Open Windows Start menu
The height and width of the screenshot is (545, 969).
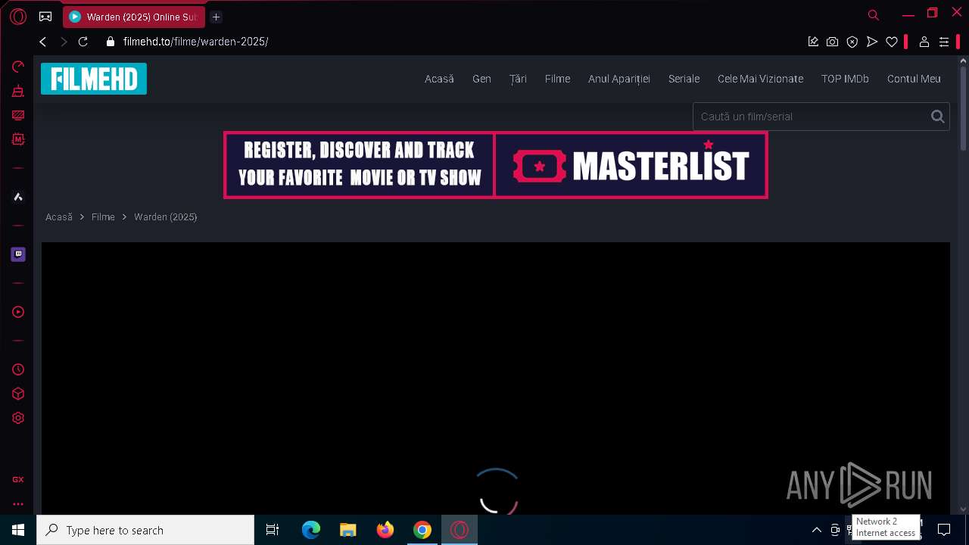pos(18,530)
